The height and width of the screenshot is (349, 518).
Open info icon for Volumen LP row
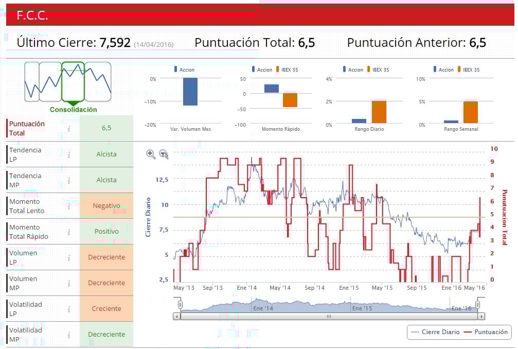coord(69,257)
